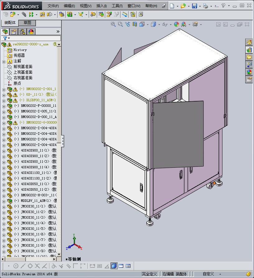Open the 文件(F) menu

click(x=53, y=6)
